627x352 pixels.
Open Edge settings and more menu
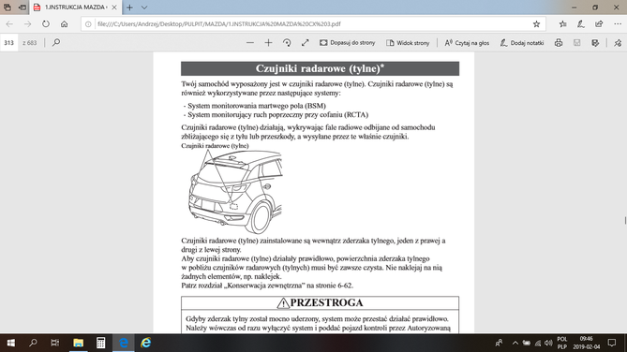618,24
